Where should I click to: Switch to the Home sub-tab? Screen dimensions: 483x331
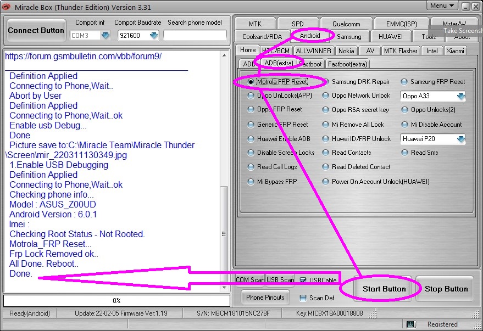pyautogui.click(x=248, y=50)
